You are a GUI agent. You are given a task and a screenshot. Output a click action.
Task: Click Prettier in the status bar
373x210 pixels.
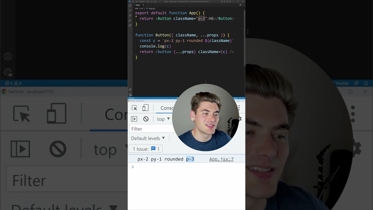235,98
